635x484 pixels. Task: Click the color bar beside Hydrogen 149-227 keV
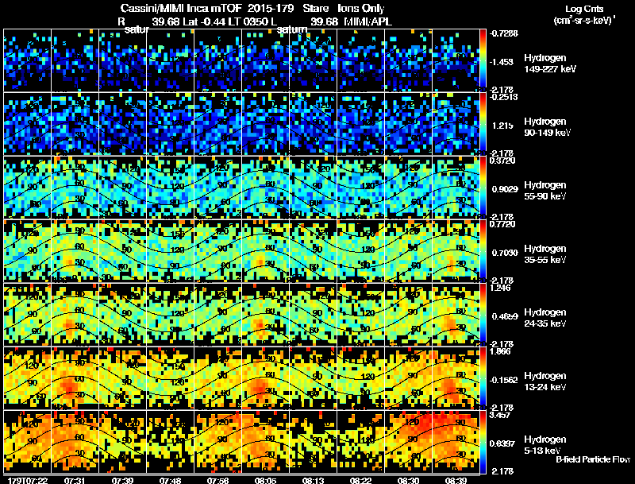483,60
